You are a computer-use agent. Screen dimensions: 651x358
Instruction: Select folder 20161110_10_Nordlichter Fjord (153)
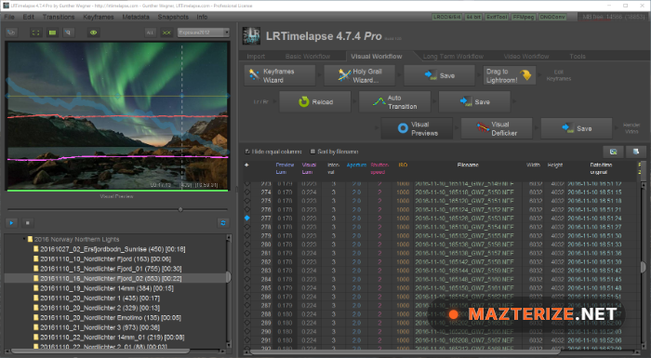point(102,259)
